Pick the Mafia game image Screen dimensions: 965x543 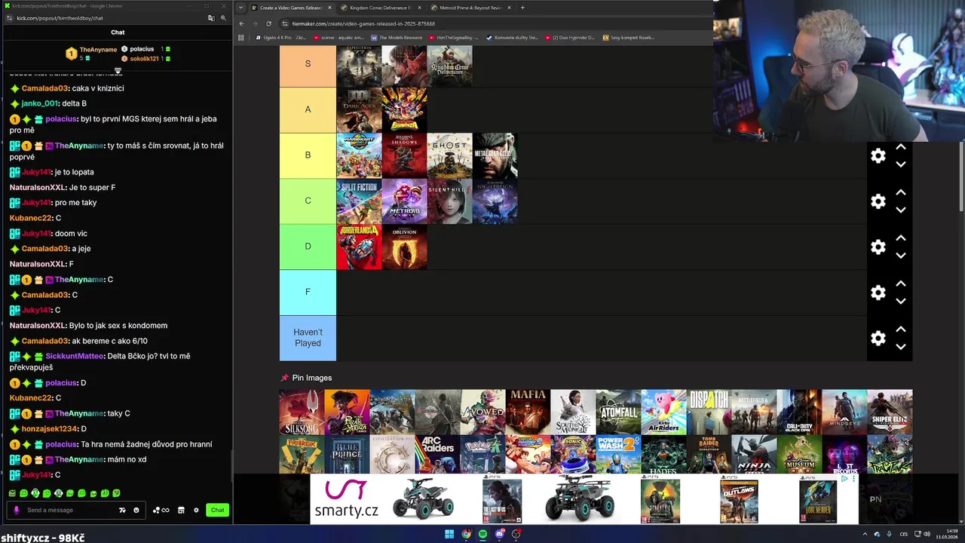[528, 412]
